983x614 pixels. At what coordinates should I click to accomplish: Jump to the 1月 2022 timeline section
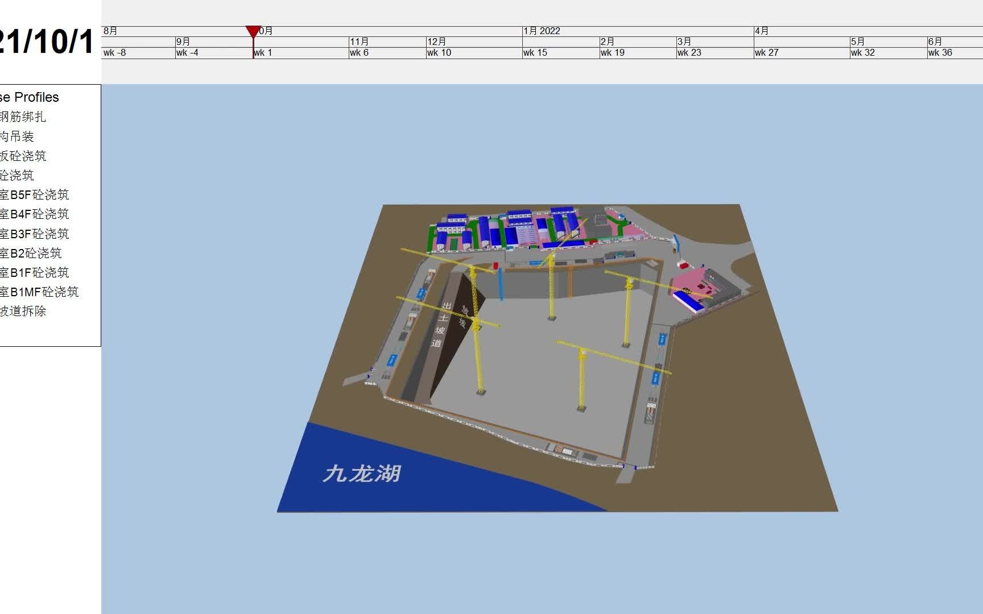pyautogui.click(x=540, y=31)
